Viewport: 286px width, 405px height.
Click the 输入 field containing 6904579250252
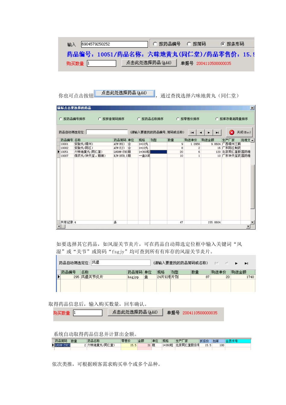(114, 44)
